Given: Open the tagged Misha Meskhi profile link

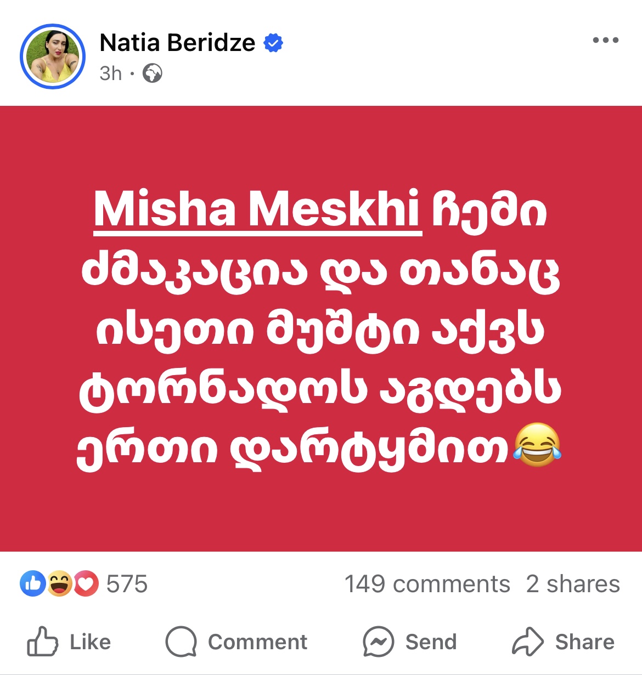Looking at the screenshot, I should 257,209.
